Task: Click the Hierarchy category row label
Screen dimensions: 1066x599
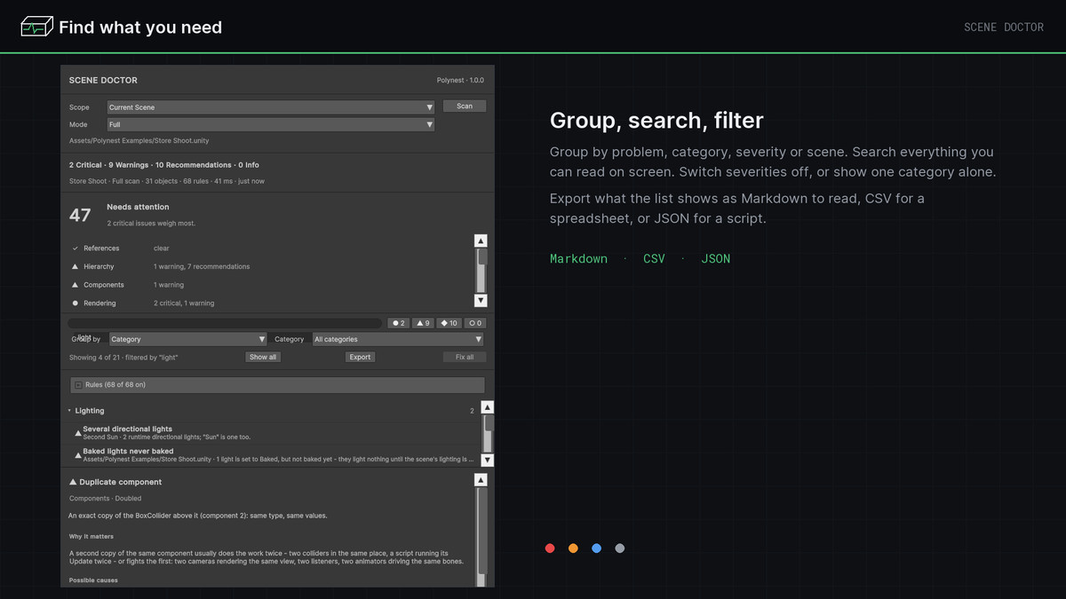Action: pos(99,266)
